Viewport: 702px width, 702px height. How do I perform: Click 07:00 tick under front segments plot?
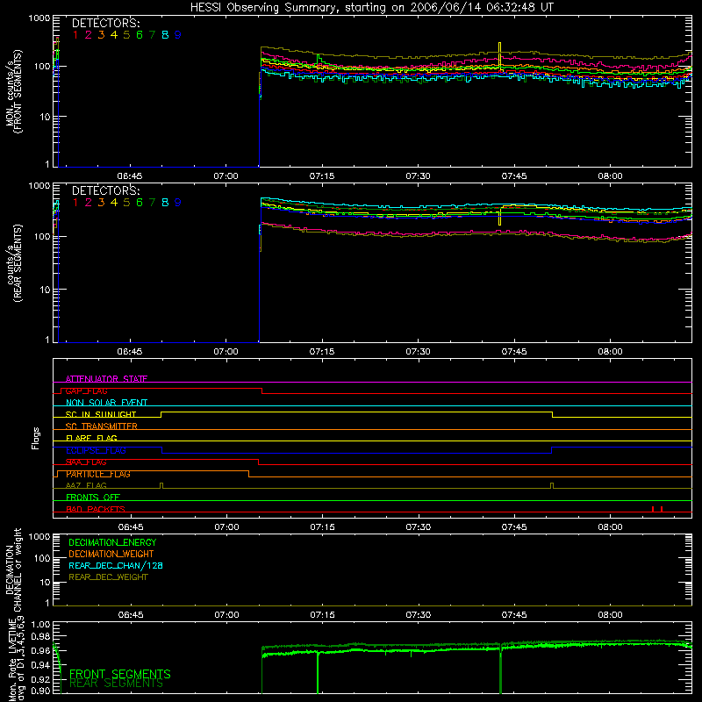click(x=226, y=176)
